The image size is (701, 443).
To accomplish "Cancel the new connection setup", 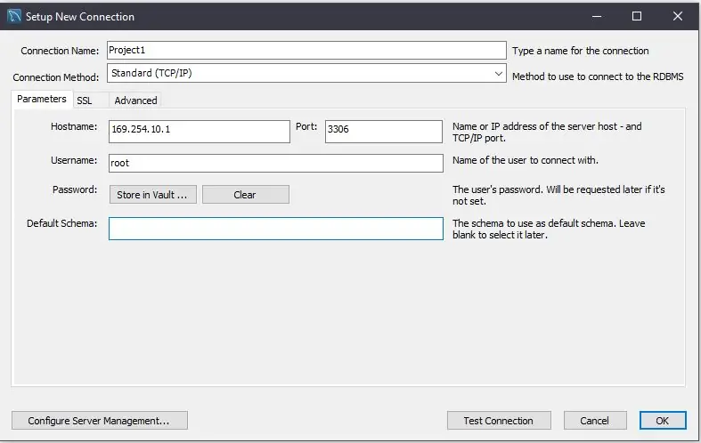I will point(595,421).
